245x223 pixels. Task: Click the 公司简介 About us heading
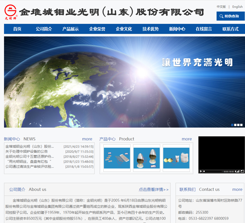(x=28, y=189)
